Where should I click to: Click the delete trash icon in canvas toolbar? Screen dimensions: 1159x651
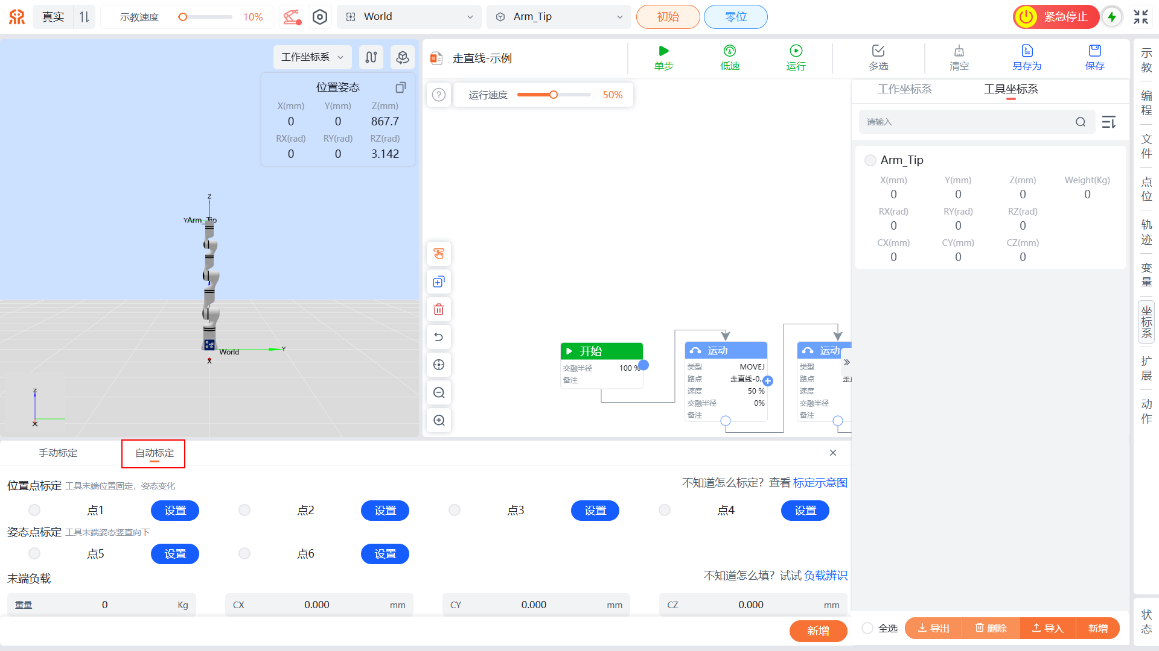439,310
